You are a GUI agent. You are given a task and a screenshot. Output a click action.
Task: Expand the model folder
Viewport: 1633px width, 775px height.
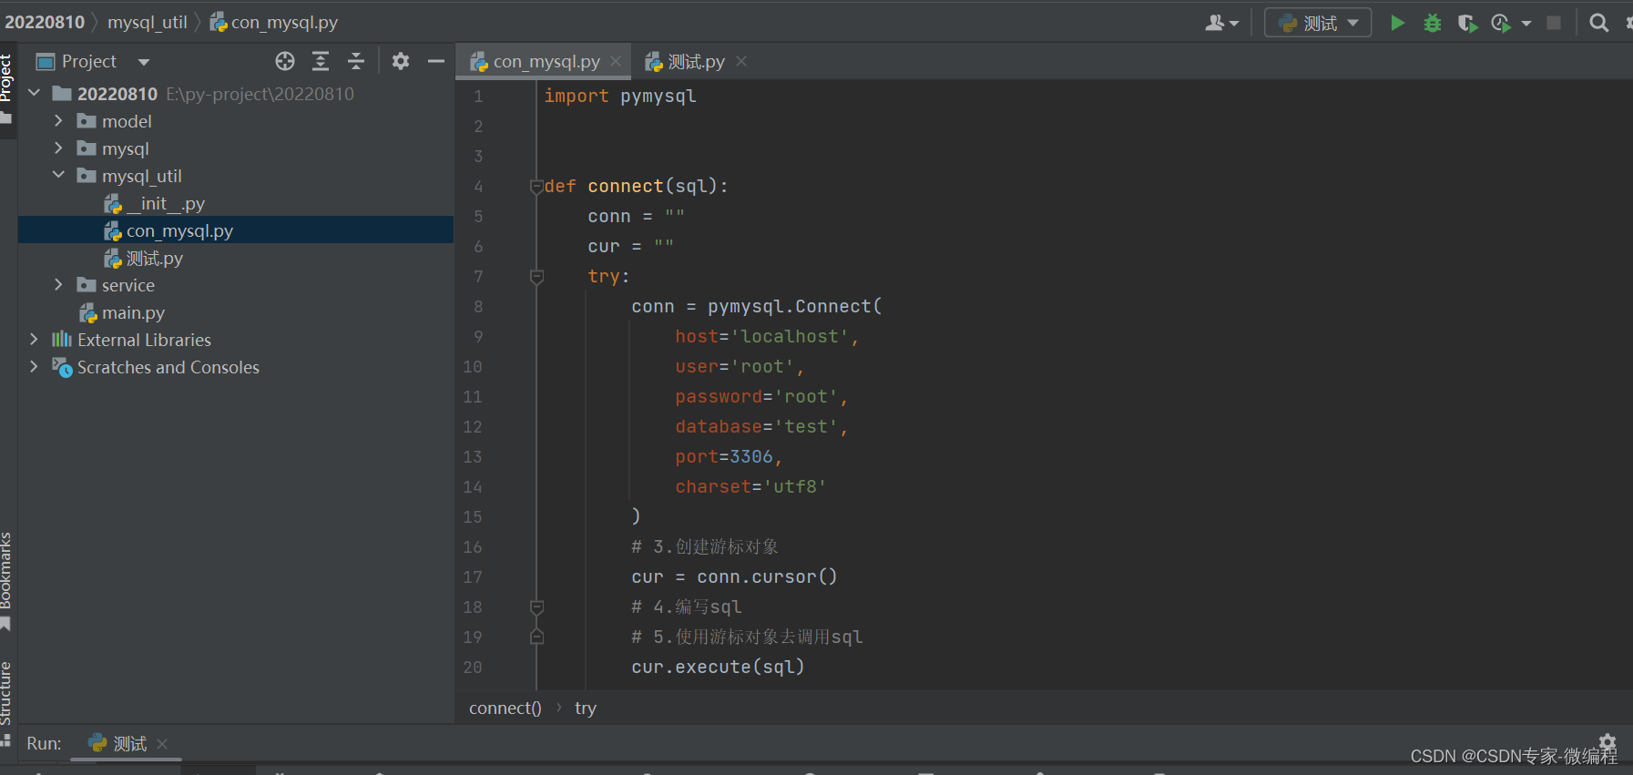pos(58,120)
